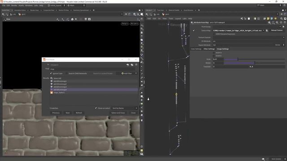Click the Scale value input field

pos(218,59)
